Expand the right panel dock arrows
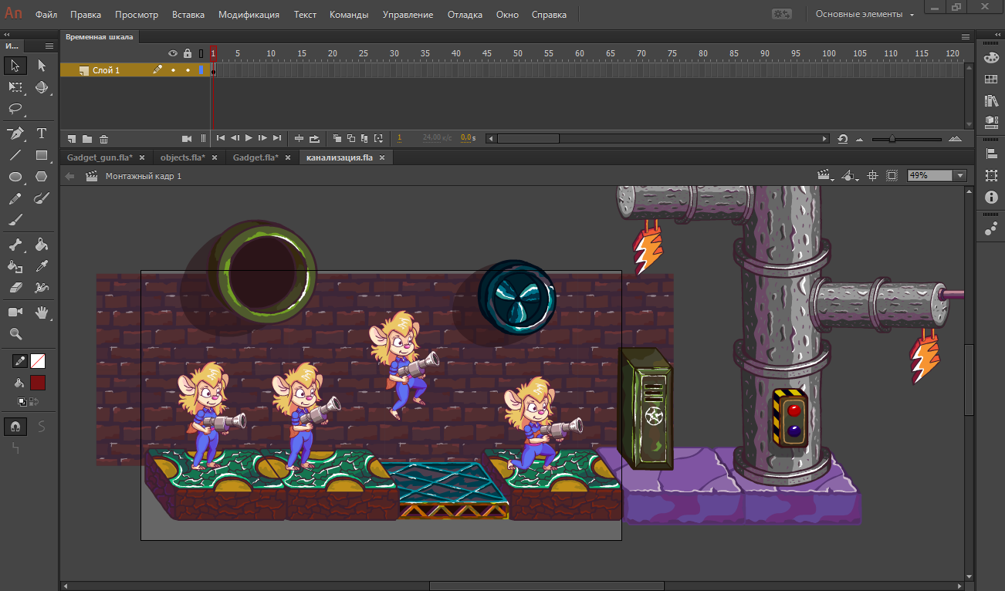The width and height of the screenshot is (1005, 591). tap(997, 35)
